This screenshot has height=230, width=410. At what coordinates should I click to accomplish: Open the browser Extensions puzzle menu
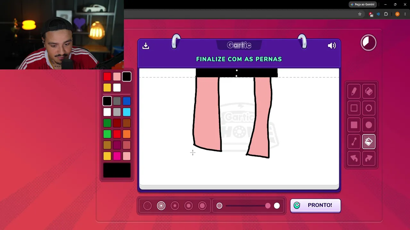[386, 14]
